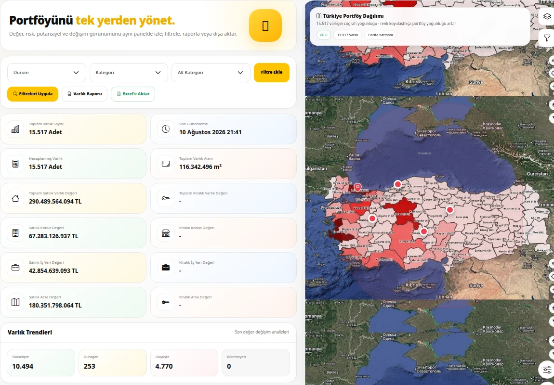Open the Alt Kategori dropdown
The image size is (554, 385).
[211, 73]
